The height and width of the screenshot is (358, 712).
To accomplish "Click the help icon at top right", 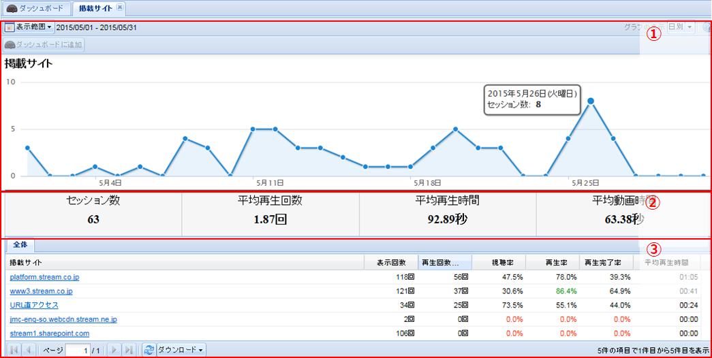I will click(707, 27).
